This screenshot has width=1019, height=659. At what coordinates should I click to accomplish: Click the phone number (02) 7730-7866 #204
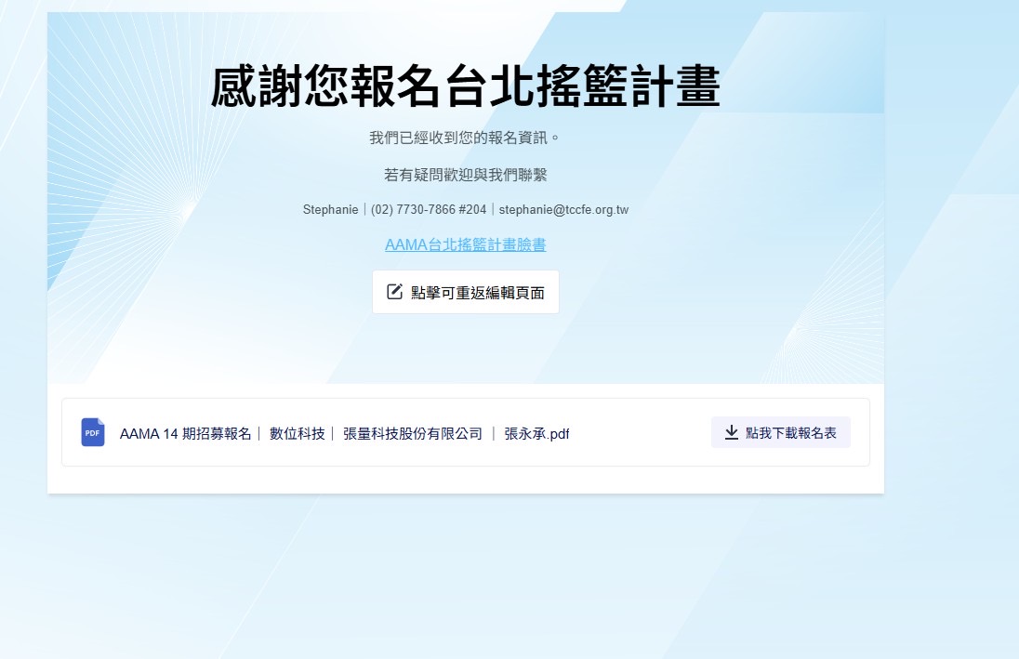(429, 210)
